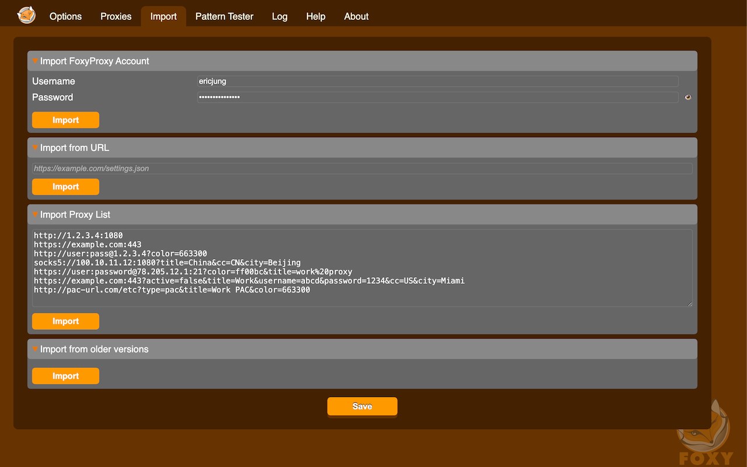Image resolution: width=747 pixels, height=467 pixels.
Task: Open the Pattern Tester tab
Action: [x=224, y=16]
